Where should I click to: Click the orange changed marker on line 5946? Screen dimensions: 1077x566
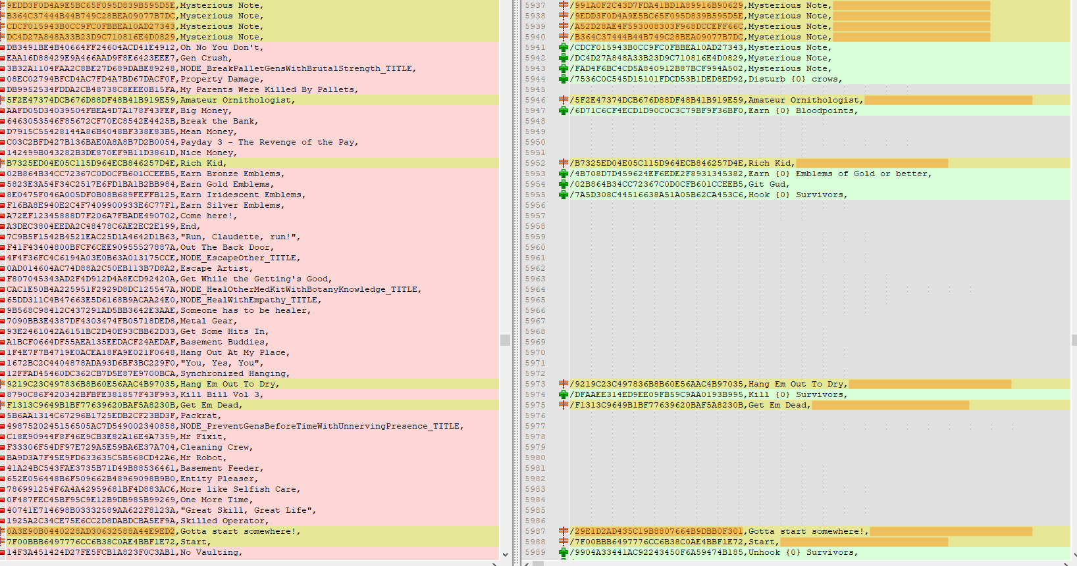tap(564, 100)
